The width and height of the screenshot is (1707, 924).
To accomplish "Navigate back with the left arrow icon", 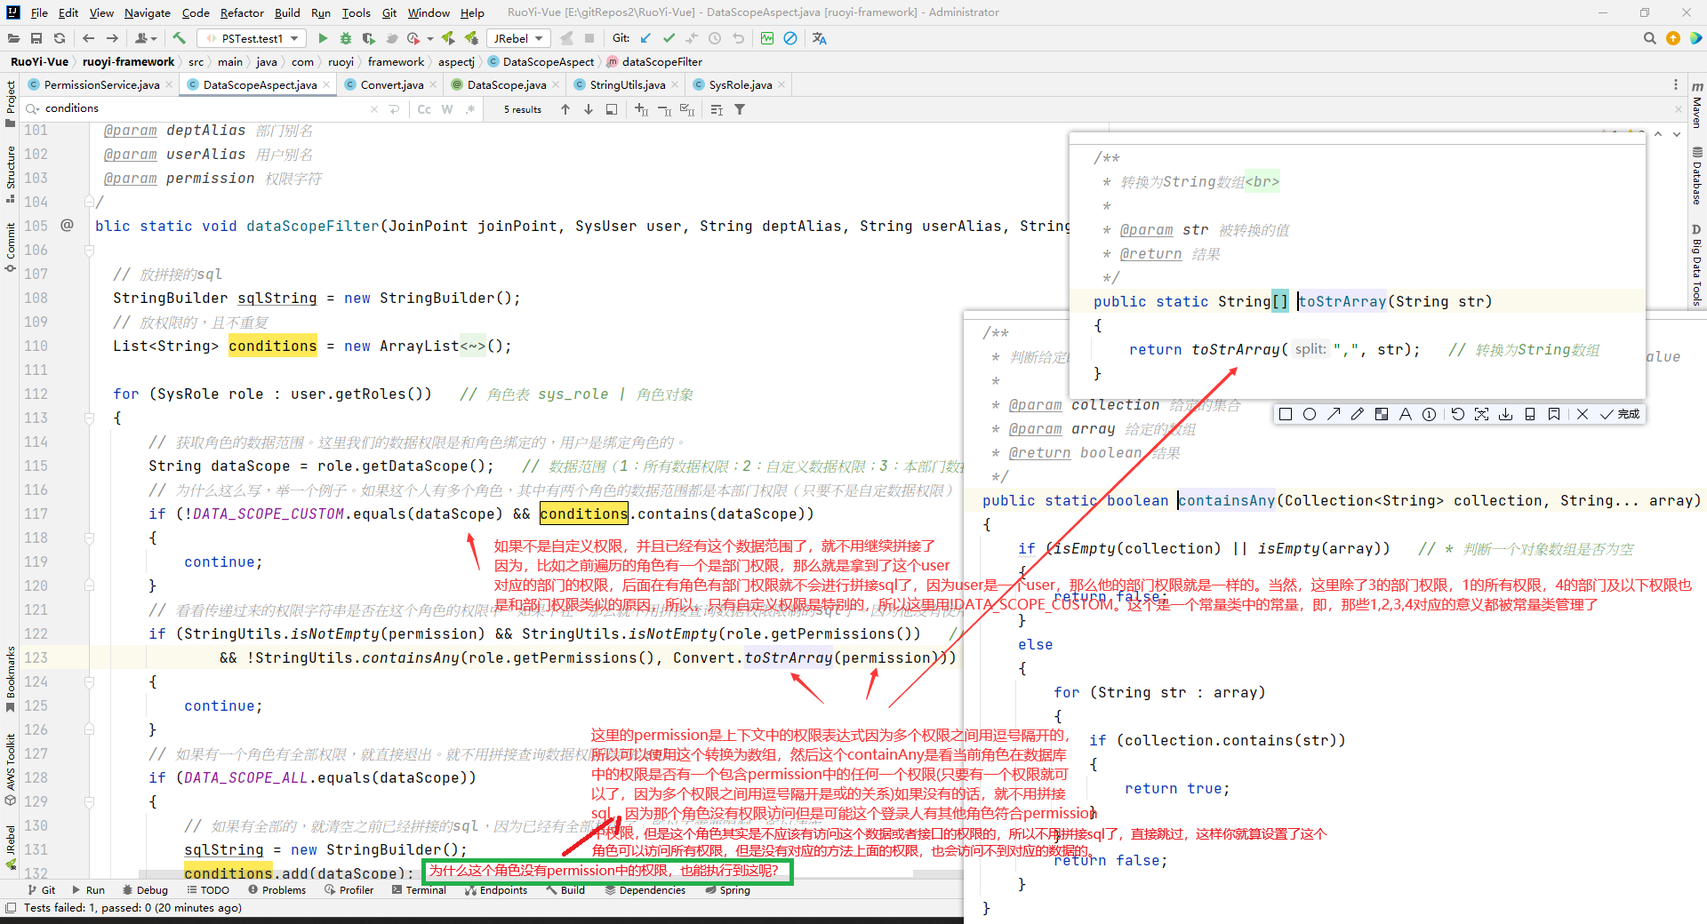I will [x=88, y=38].
